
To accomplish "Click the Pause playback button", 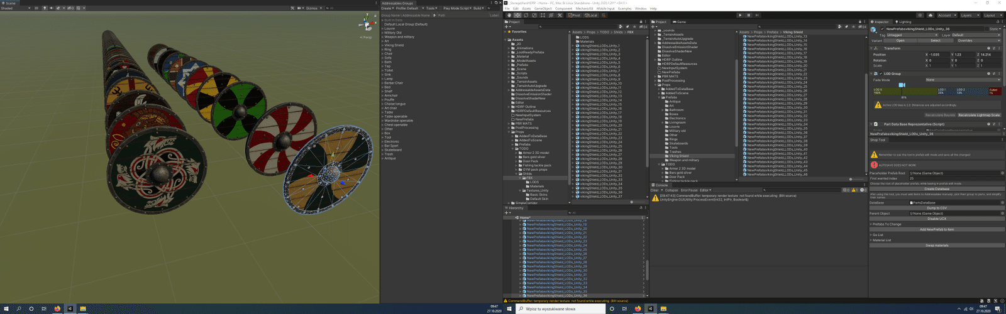I will [749, 15].
